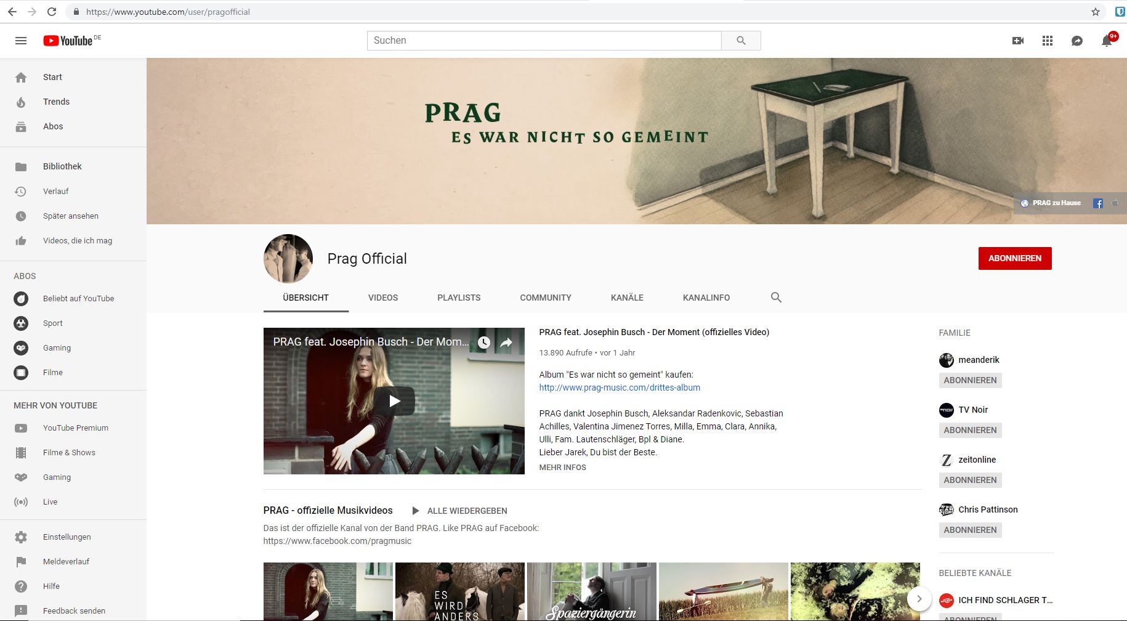Viewport: 1127px width, 621px height.
Task: Click the Einstellungen gear icon
Action: click(x=21, y=537)
